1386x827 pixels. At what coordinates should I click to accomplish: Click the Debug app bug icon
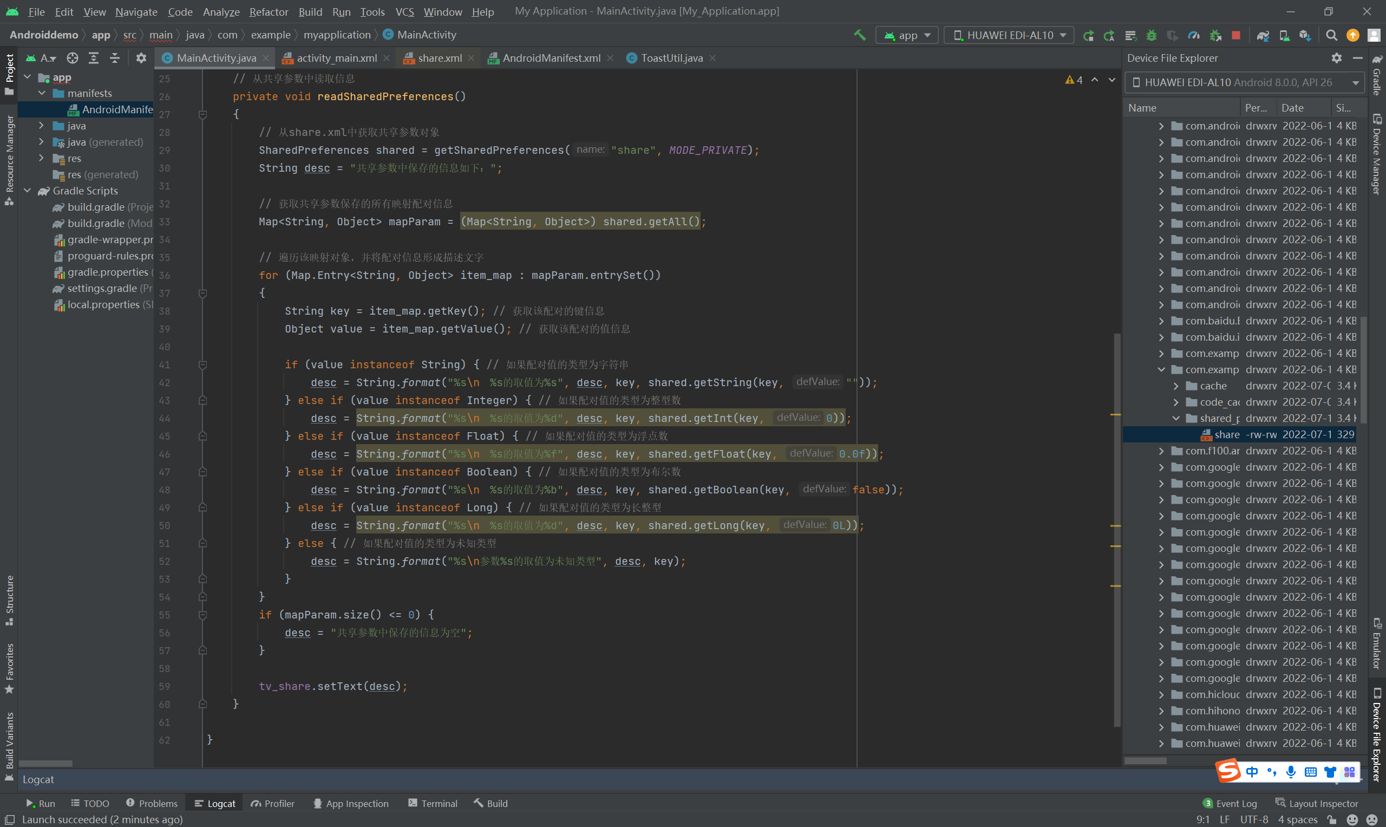click(x=1152, y=35)
